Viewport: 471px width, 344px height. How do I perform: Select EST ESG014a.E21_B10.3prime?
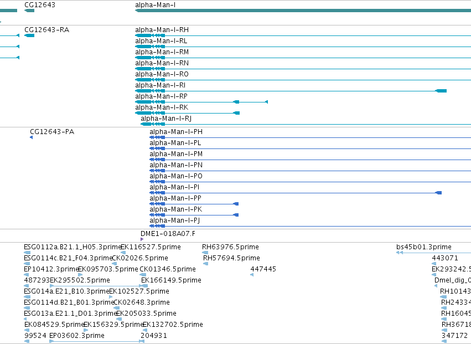[66, 291]
